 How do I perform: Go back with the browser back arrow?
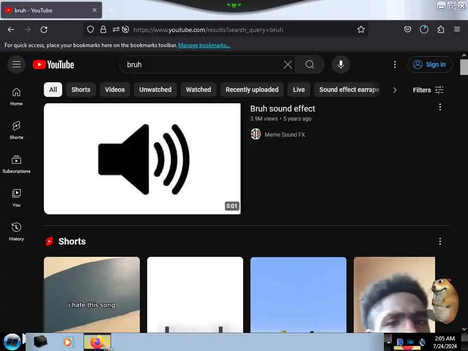click(x=11, y=30)
